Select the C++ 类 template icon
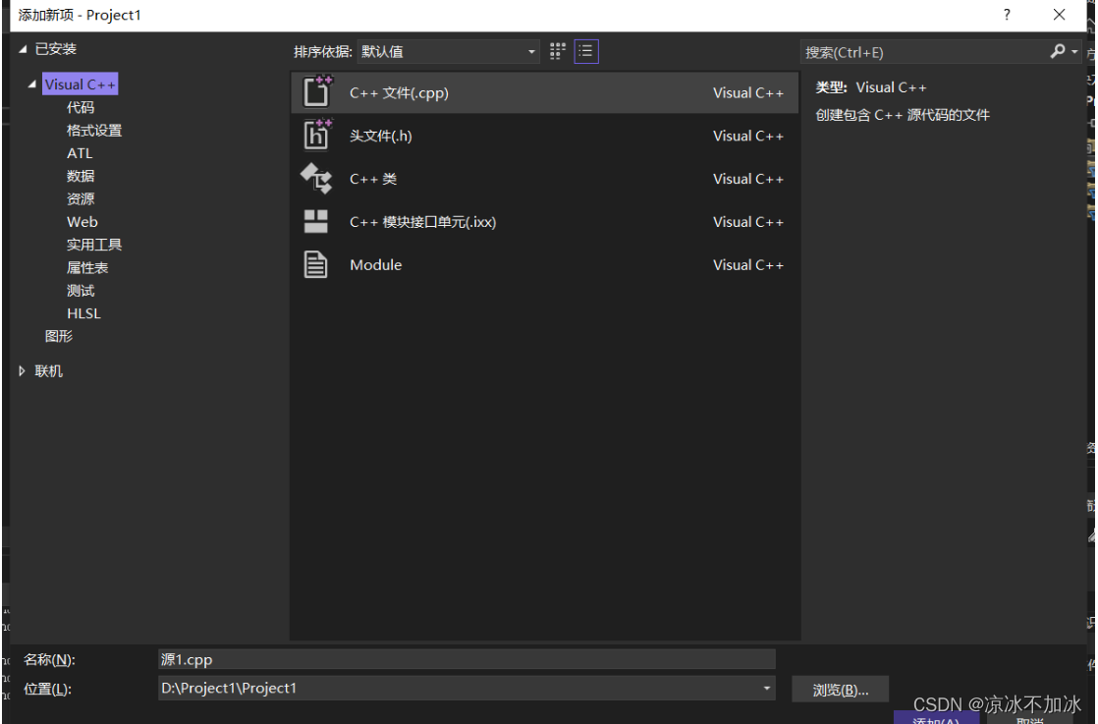The image size is (1098, 724). (x=316, y=178)
